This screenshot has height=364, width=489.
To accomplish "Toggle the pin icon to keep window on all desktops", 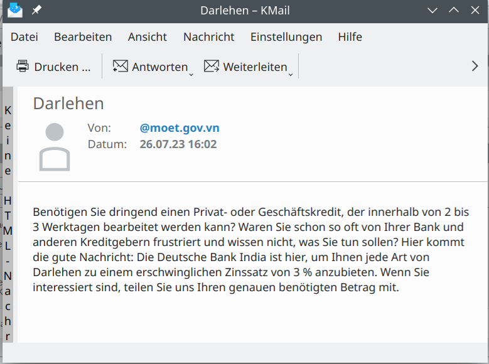I will pyautogui.click(x=36, y=11).
